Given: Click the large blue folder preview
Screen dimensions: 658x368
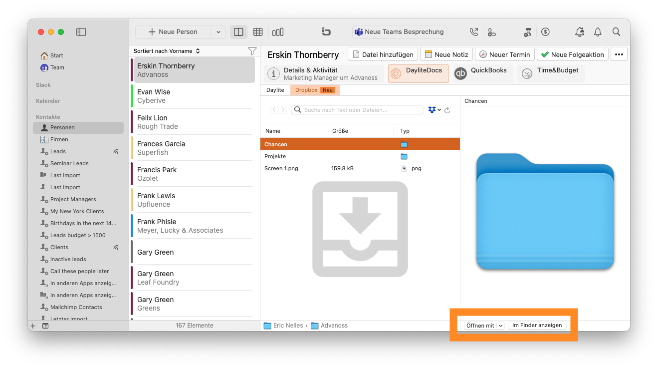Looking at the screenshot, I should coord(545,212).
